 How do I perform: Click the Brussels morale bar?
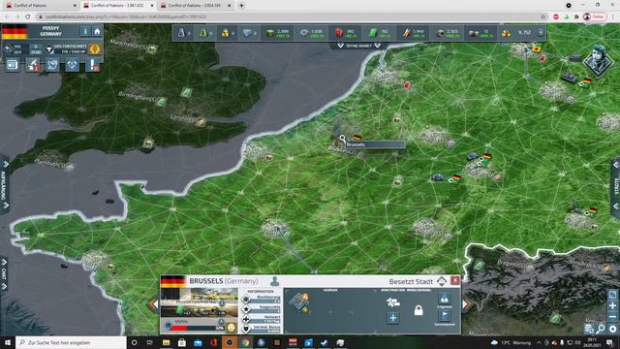pos(198,328)
